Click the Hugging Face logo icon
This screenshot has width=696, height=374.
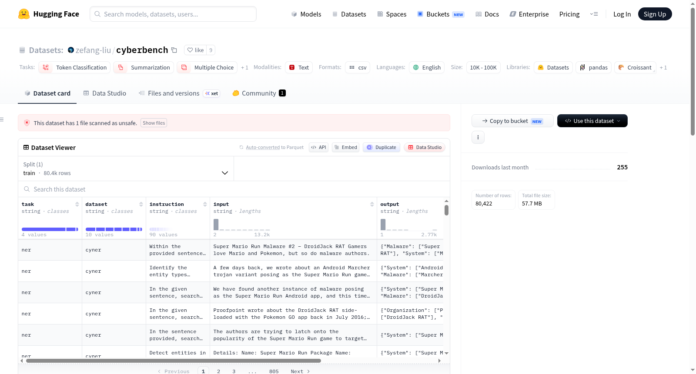pyautogui.click(x=24, y=14)
